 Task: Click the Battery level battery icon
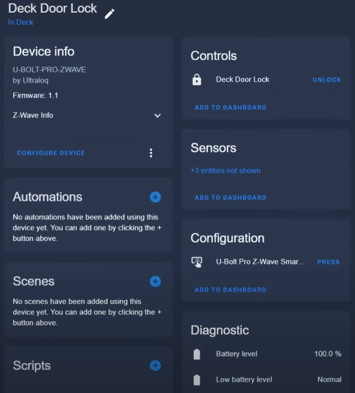[x=197, y=354]
